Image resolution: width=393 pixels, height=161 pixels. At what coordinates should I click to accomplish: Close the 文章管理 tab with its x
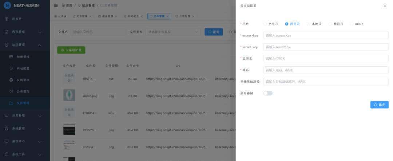point(91,16)
